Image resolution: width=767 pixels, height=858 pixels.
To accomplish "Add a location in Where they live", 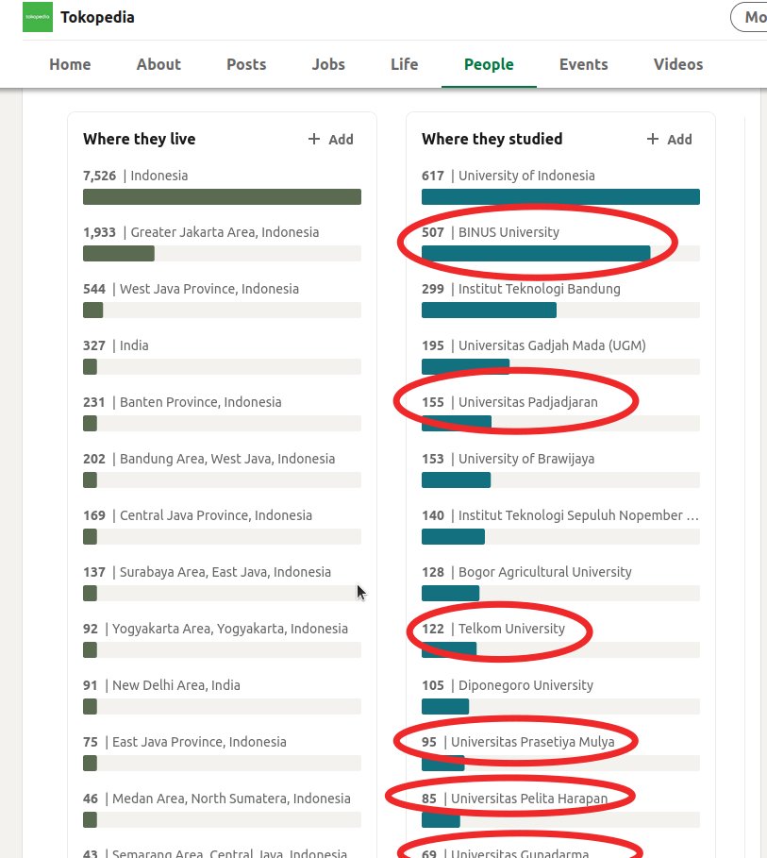I will 331,139.
